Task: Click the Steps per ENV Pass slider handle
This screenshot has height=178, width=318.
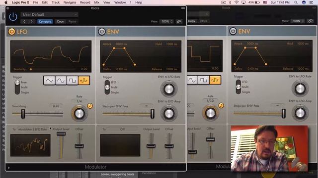Action: click(152, 114)
